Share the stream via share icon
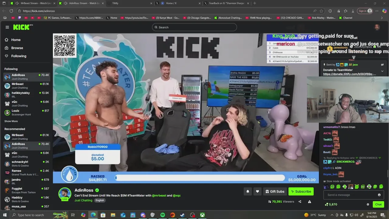This screenshot has width=389, height=219. 300,202
